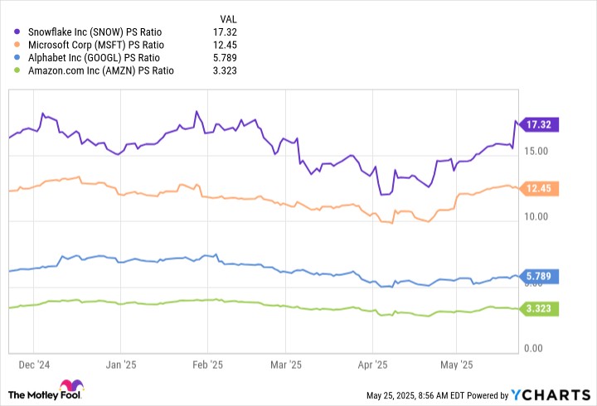This screenshot has width=597, height=406.
Task: Click the blue Alphabet legend dot
Action: click(x=19, y=58)
